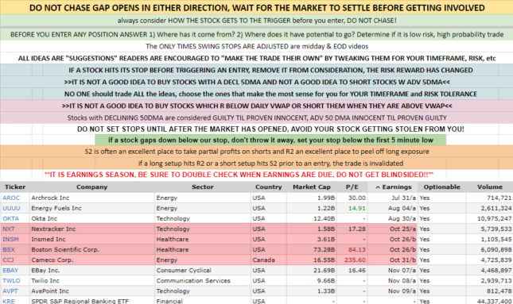
Task: Click the Consumer Cyclical sector cell
Action: tap(203, 271)
